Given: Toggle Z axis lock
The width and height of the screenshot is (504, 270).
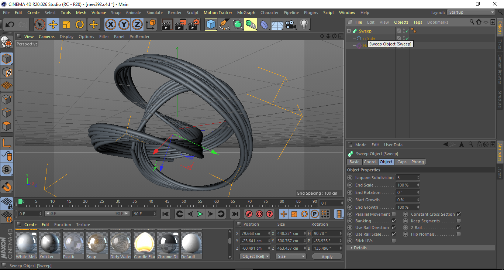Looking at the screenshot, I should click(137, 25).
